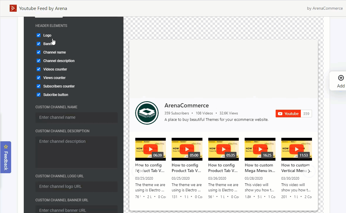
Task: Toggle the Banner checkbox
Action: (39, 44)
